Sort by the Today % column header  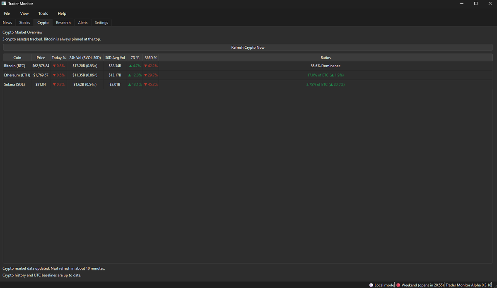coord(59,58)
